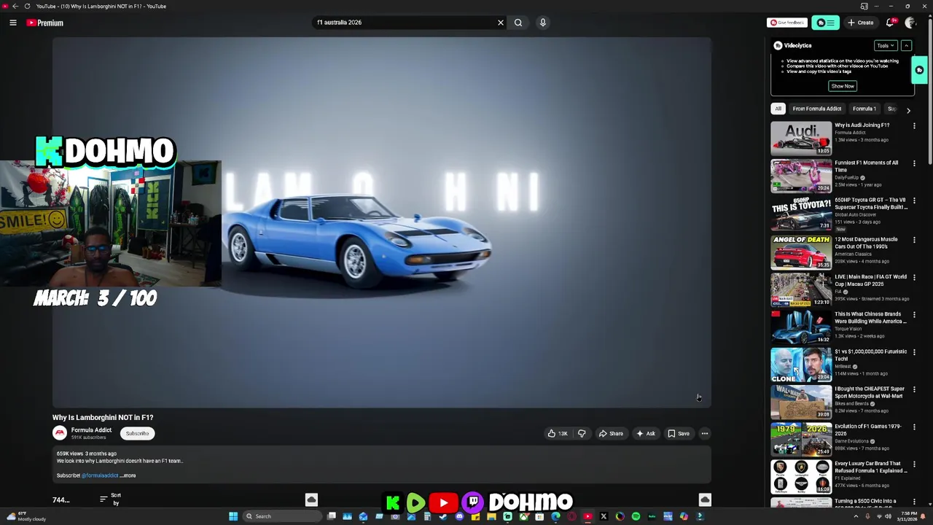This screenshot has width=933, height=525.
Task: Click the Videolytics logo icon
Action: (778, 45)
